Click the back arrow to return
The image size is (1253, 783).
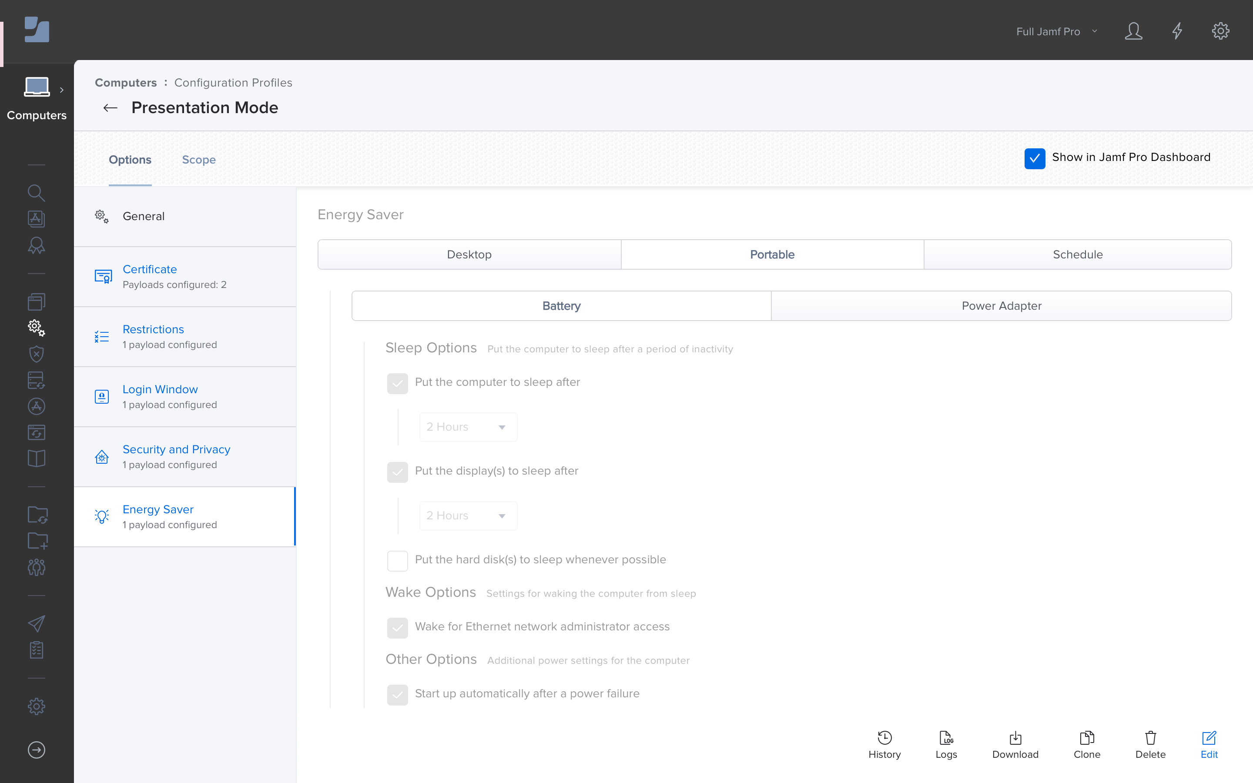coord(109,107)
